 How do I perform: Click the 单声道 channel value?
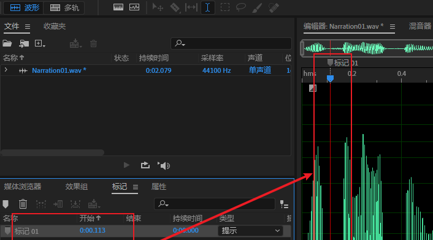click(x=260, y=70)
